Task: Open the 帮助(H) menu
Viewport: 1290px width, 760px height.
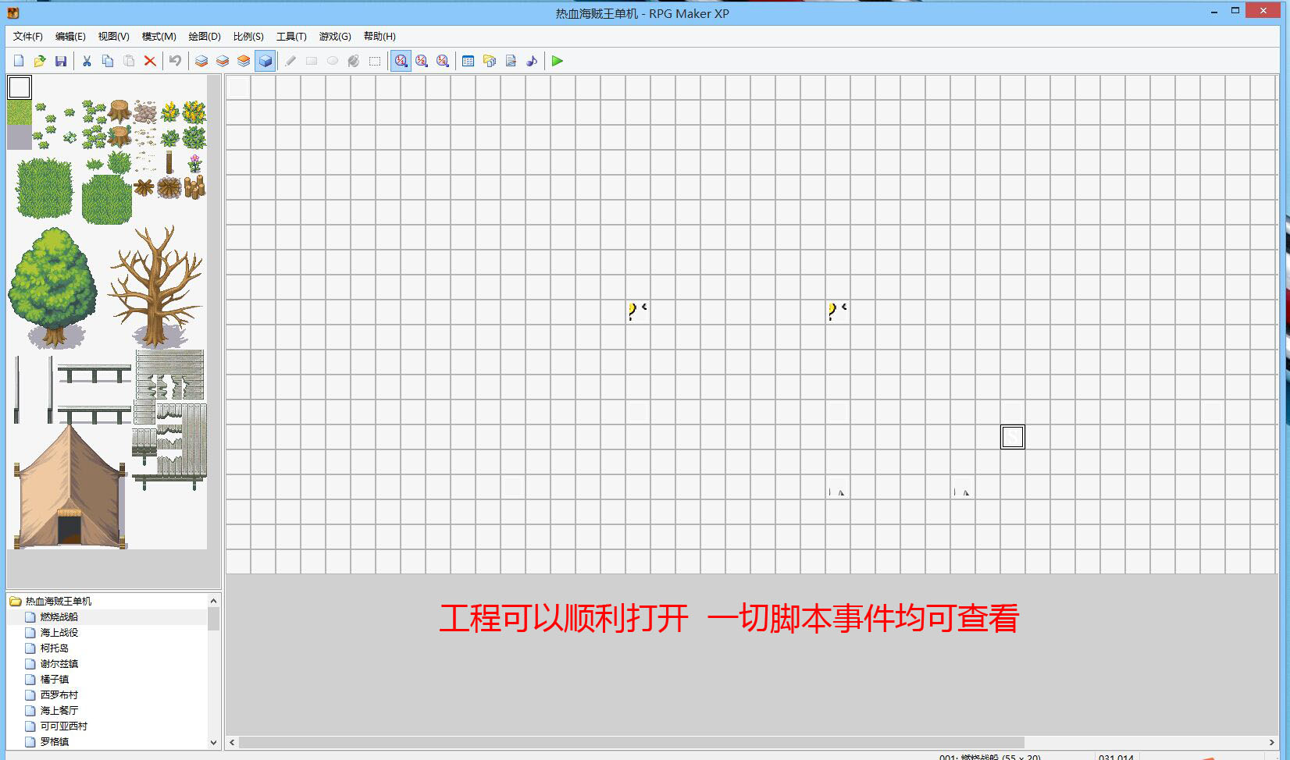Action: point(380,37)
